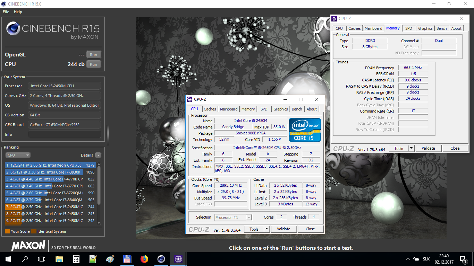Open the Paint palette taskbar icon
Screen dimensions: 474x266
tap(110, 259)
